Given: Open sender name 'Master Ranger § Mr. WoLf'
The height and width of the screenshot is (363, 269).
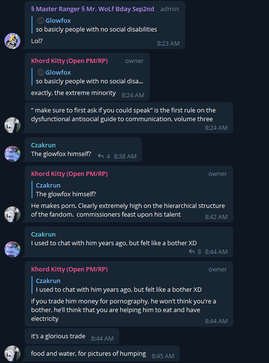Looking at the screenshot, I should point(93,9).
